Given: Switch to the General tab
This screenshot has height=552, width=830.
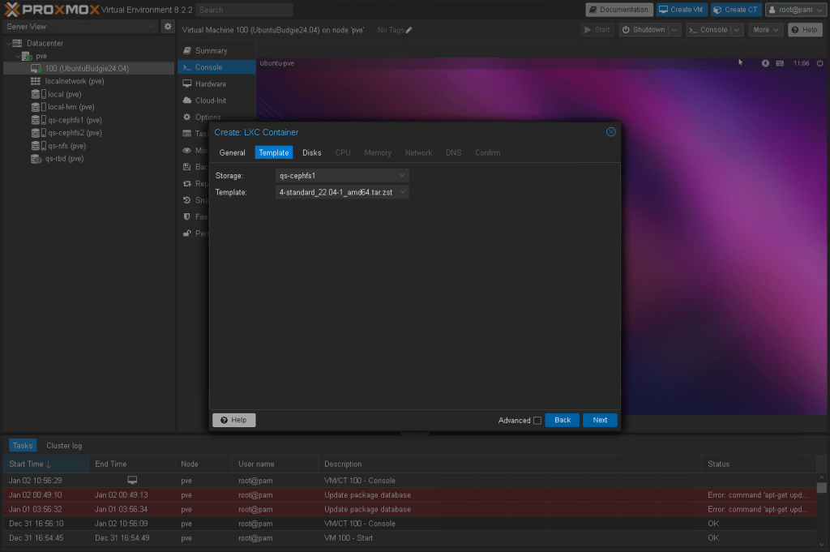Looking at the screenshot, I should click(232, 152).
